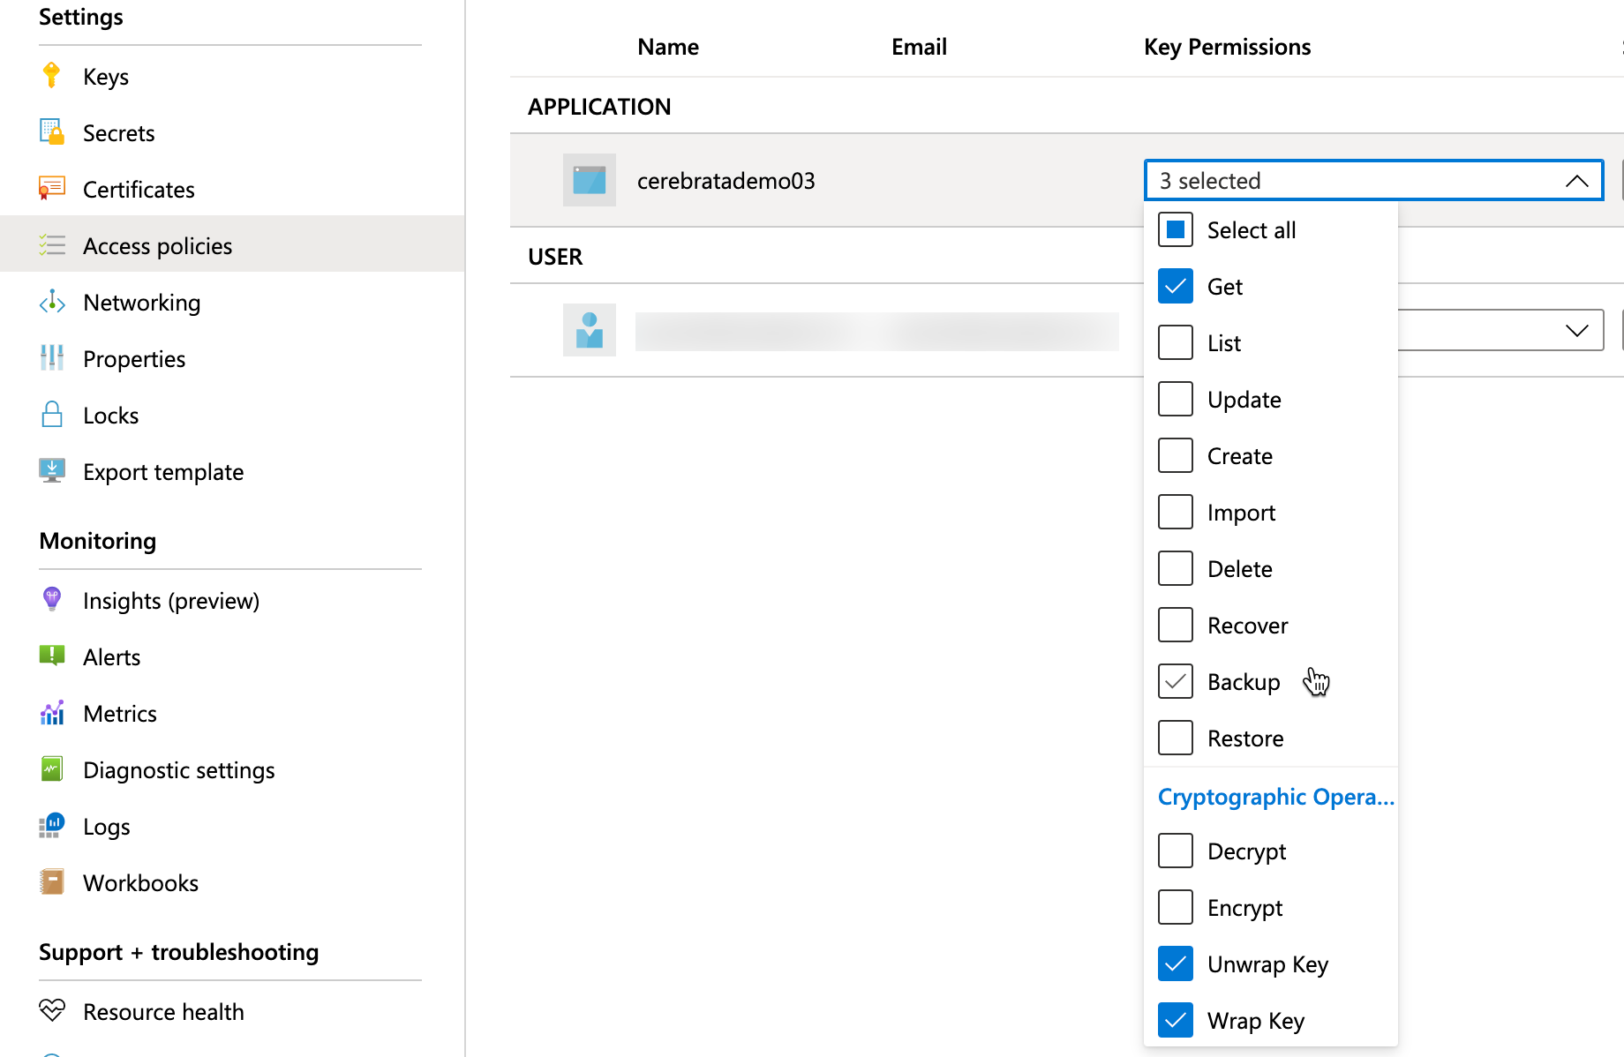This screenshot has height=1057, width=1624.
Task: Click the Export template icon
Action: pyautogui.click(x=52, y=471)
